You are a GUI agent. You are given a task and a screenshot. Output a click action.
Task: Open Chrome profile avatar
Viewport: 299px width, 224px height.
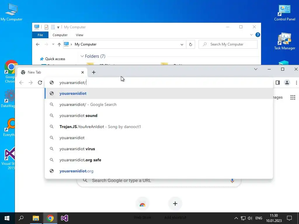point(287,83)
